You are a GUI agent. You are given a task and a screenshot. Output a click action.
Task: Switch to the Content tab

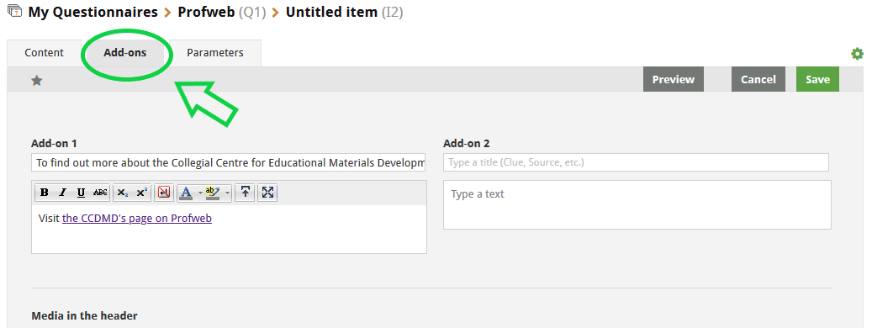[45, 53]
